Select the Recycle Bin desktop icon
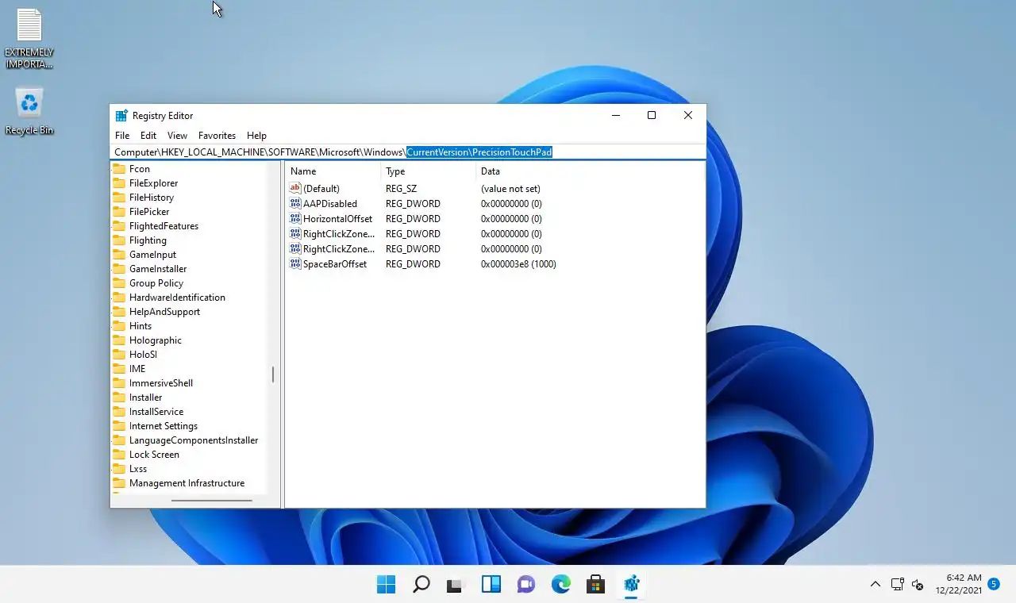Viewport: 1016px width, 603px height. [x=29, y=112]
